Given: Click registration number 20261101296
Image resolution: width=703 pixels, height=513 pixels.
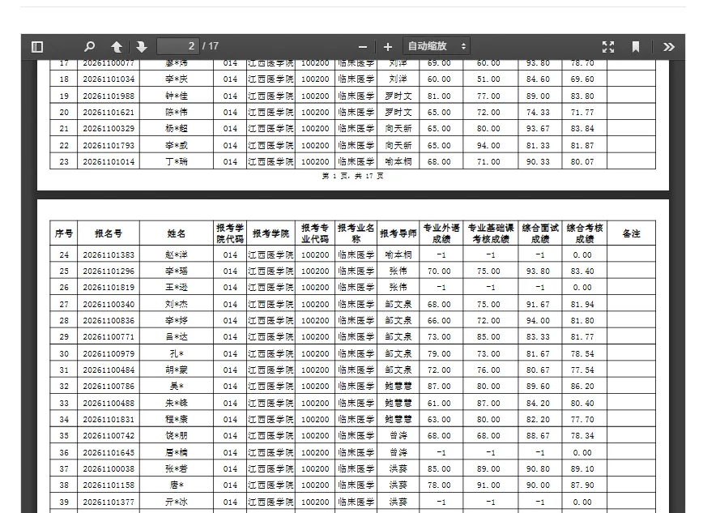Looking at the screenshot, I should [x=109, y=271].
